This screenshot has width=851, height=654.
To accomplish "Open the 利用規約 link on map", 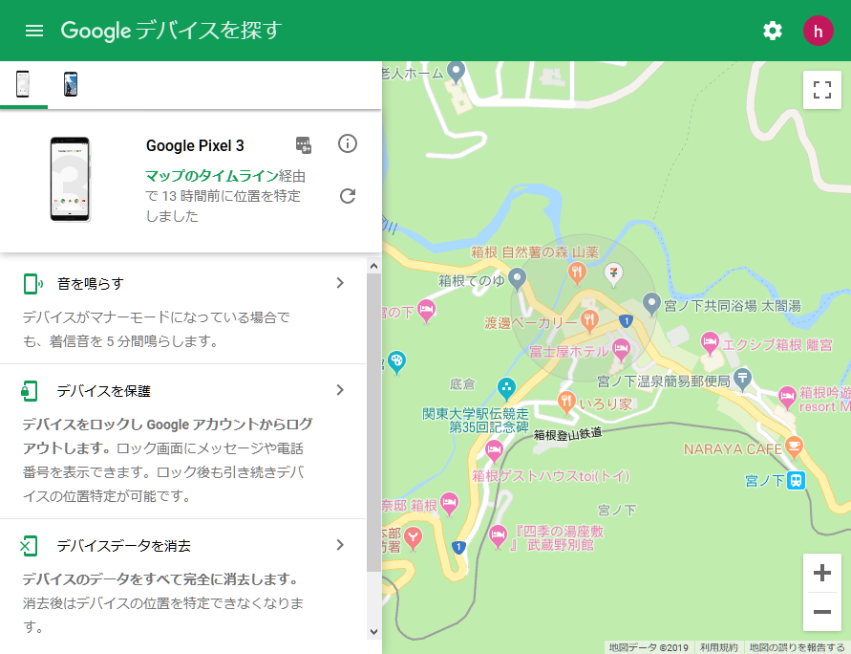I will [718, 647].
